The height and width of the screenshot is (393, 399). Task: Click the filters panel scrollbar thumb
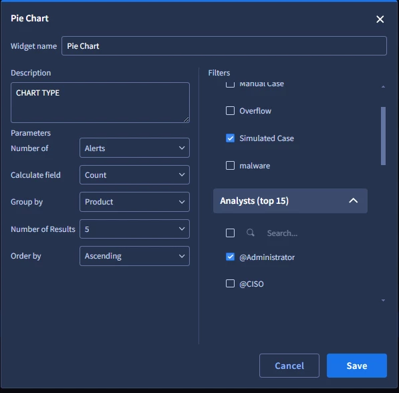(x=383, y=136)
